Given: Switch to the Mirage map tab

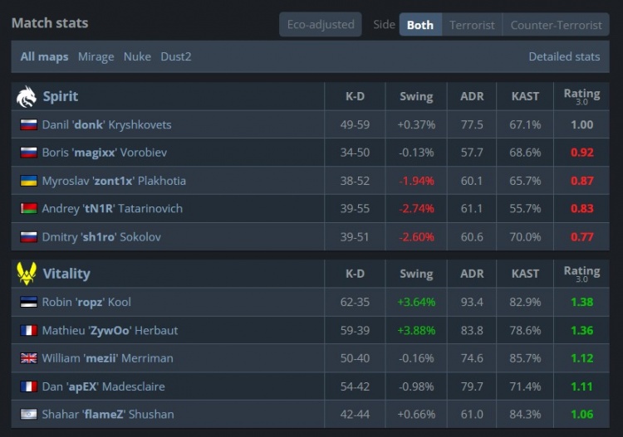Looking at the screenshot, I should pos(96,56).
